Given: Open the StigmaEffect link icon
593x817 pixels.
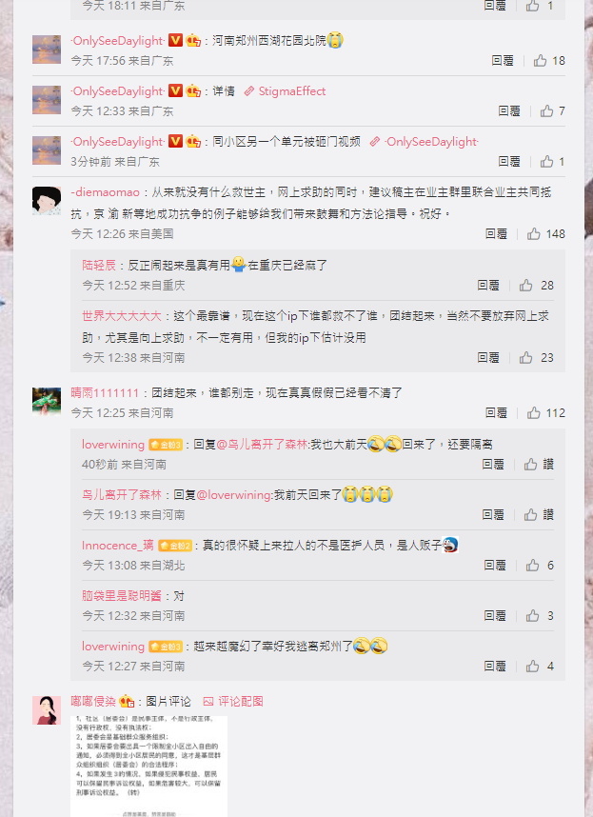Looking at the screenshot, I should pos(249,91).
